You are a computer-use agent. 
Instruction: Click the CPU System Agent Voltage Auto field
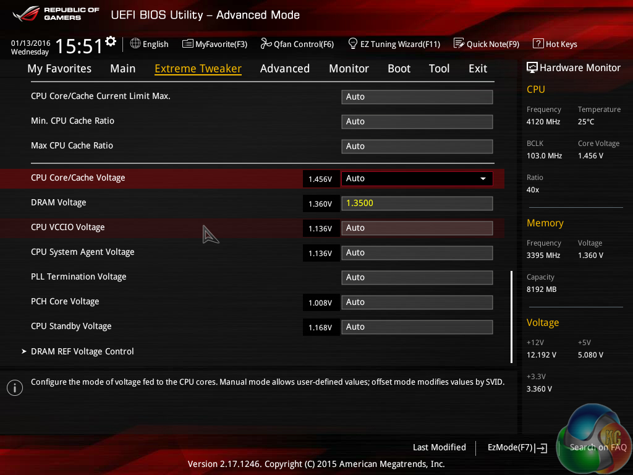(417, 253)
